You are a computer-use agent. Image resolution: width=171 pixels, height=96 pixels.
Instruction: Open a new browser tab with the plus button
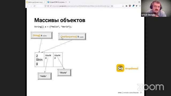(69, 2)
